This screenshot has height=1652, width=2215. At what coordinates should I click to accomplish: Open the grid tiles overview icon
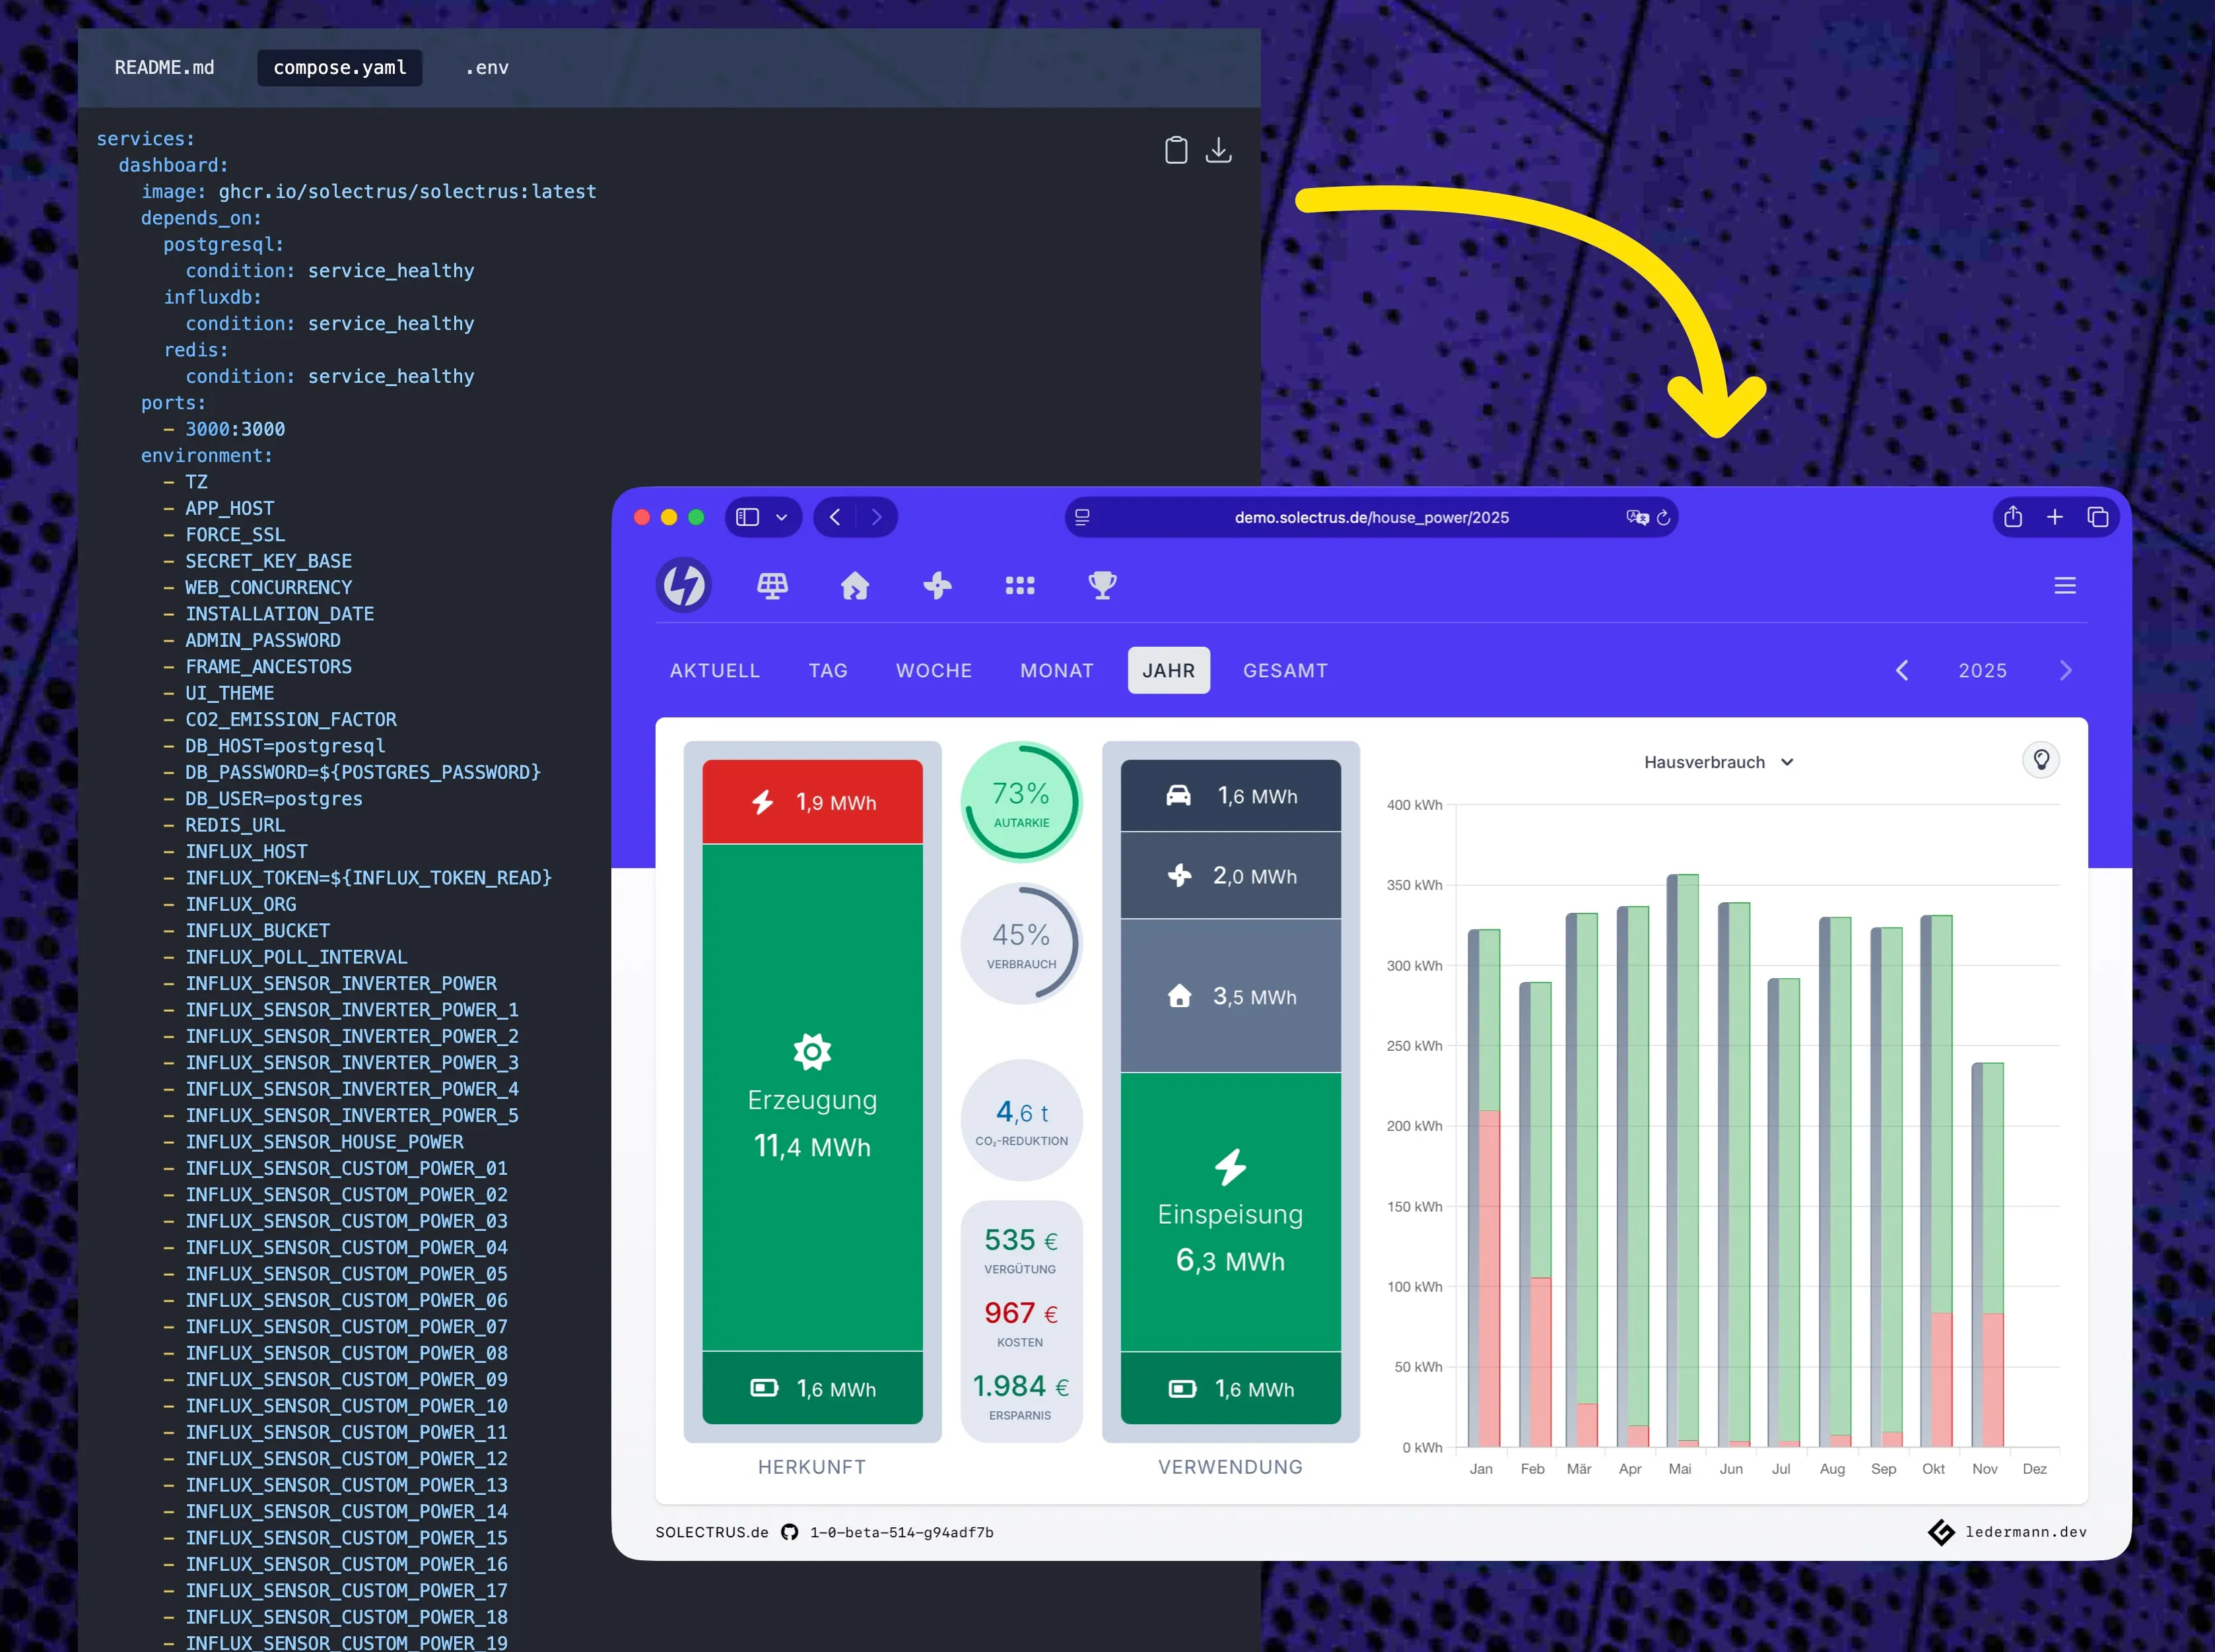[x=1019, y=585]
